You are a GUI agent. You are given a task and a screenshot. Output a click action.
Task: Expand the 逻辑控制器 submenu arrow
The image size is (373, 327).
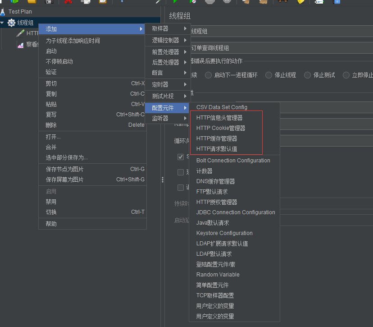point(185,40)
